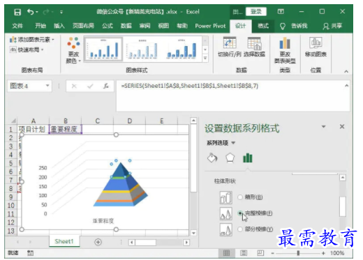Select the Sheet1 worksheet tab
This screenshot has height=260, width=363.
(x=64, y=241)
